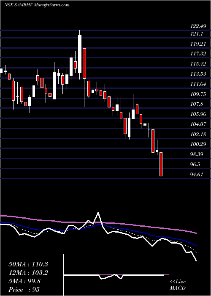Click the 115.42 price level label
This screenshot has height=296, width=211.
point(198,64)
